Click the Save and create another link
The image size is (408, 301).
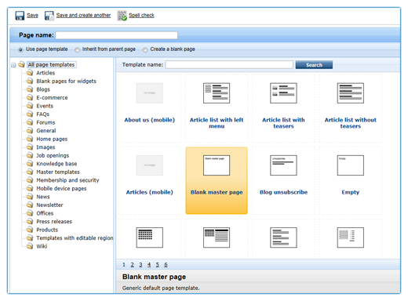[83, 16]
